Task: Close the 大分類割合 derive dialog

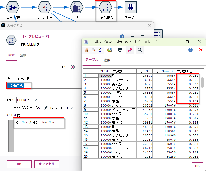Action: pos(150,25)
